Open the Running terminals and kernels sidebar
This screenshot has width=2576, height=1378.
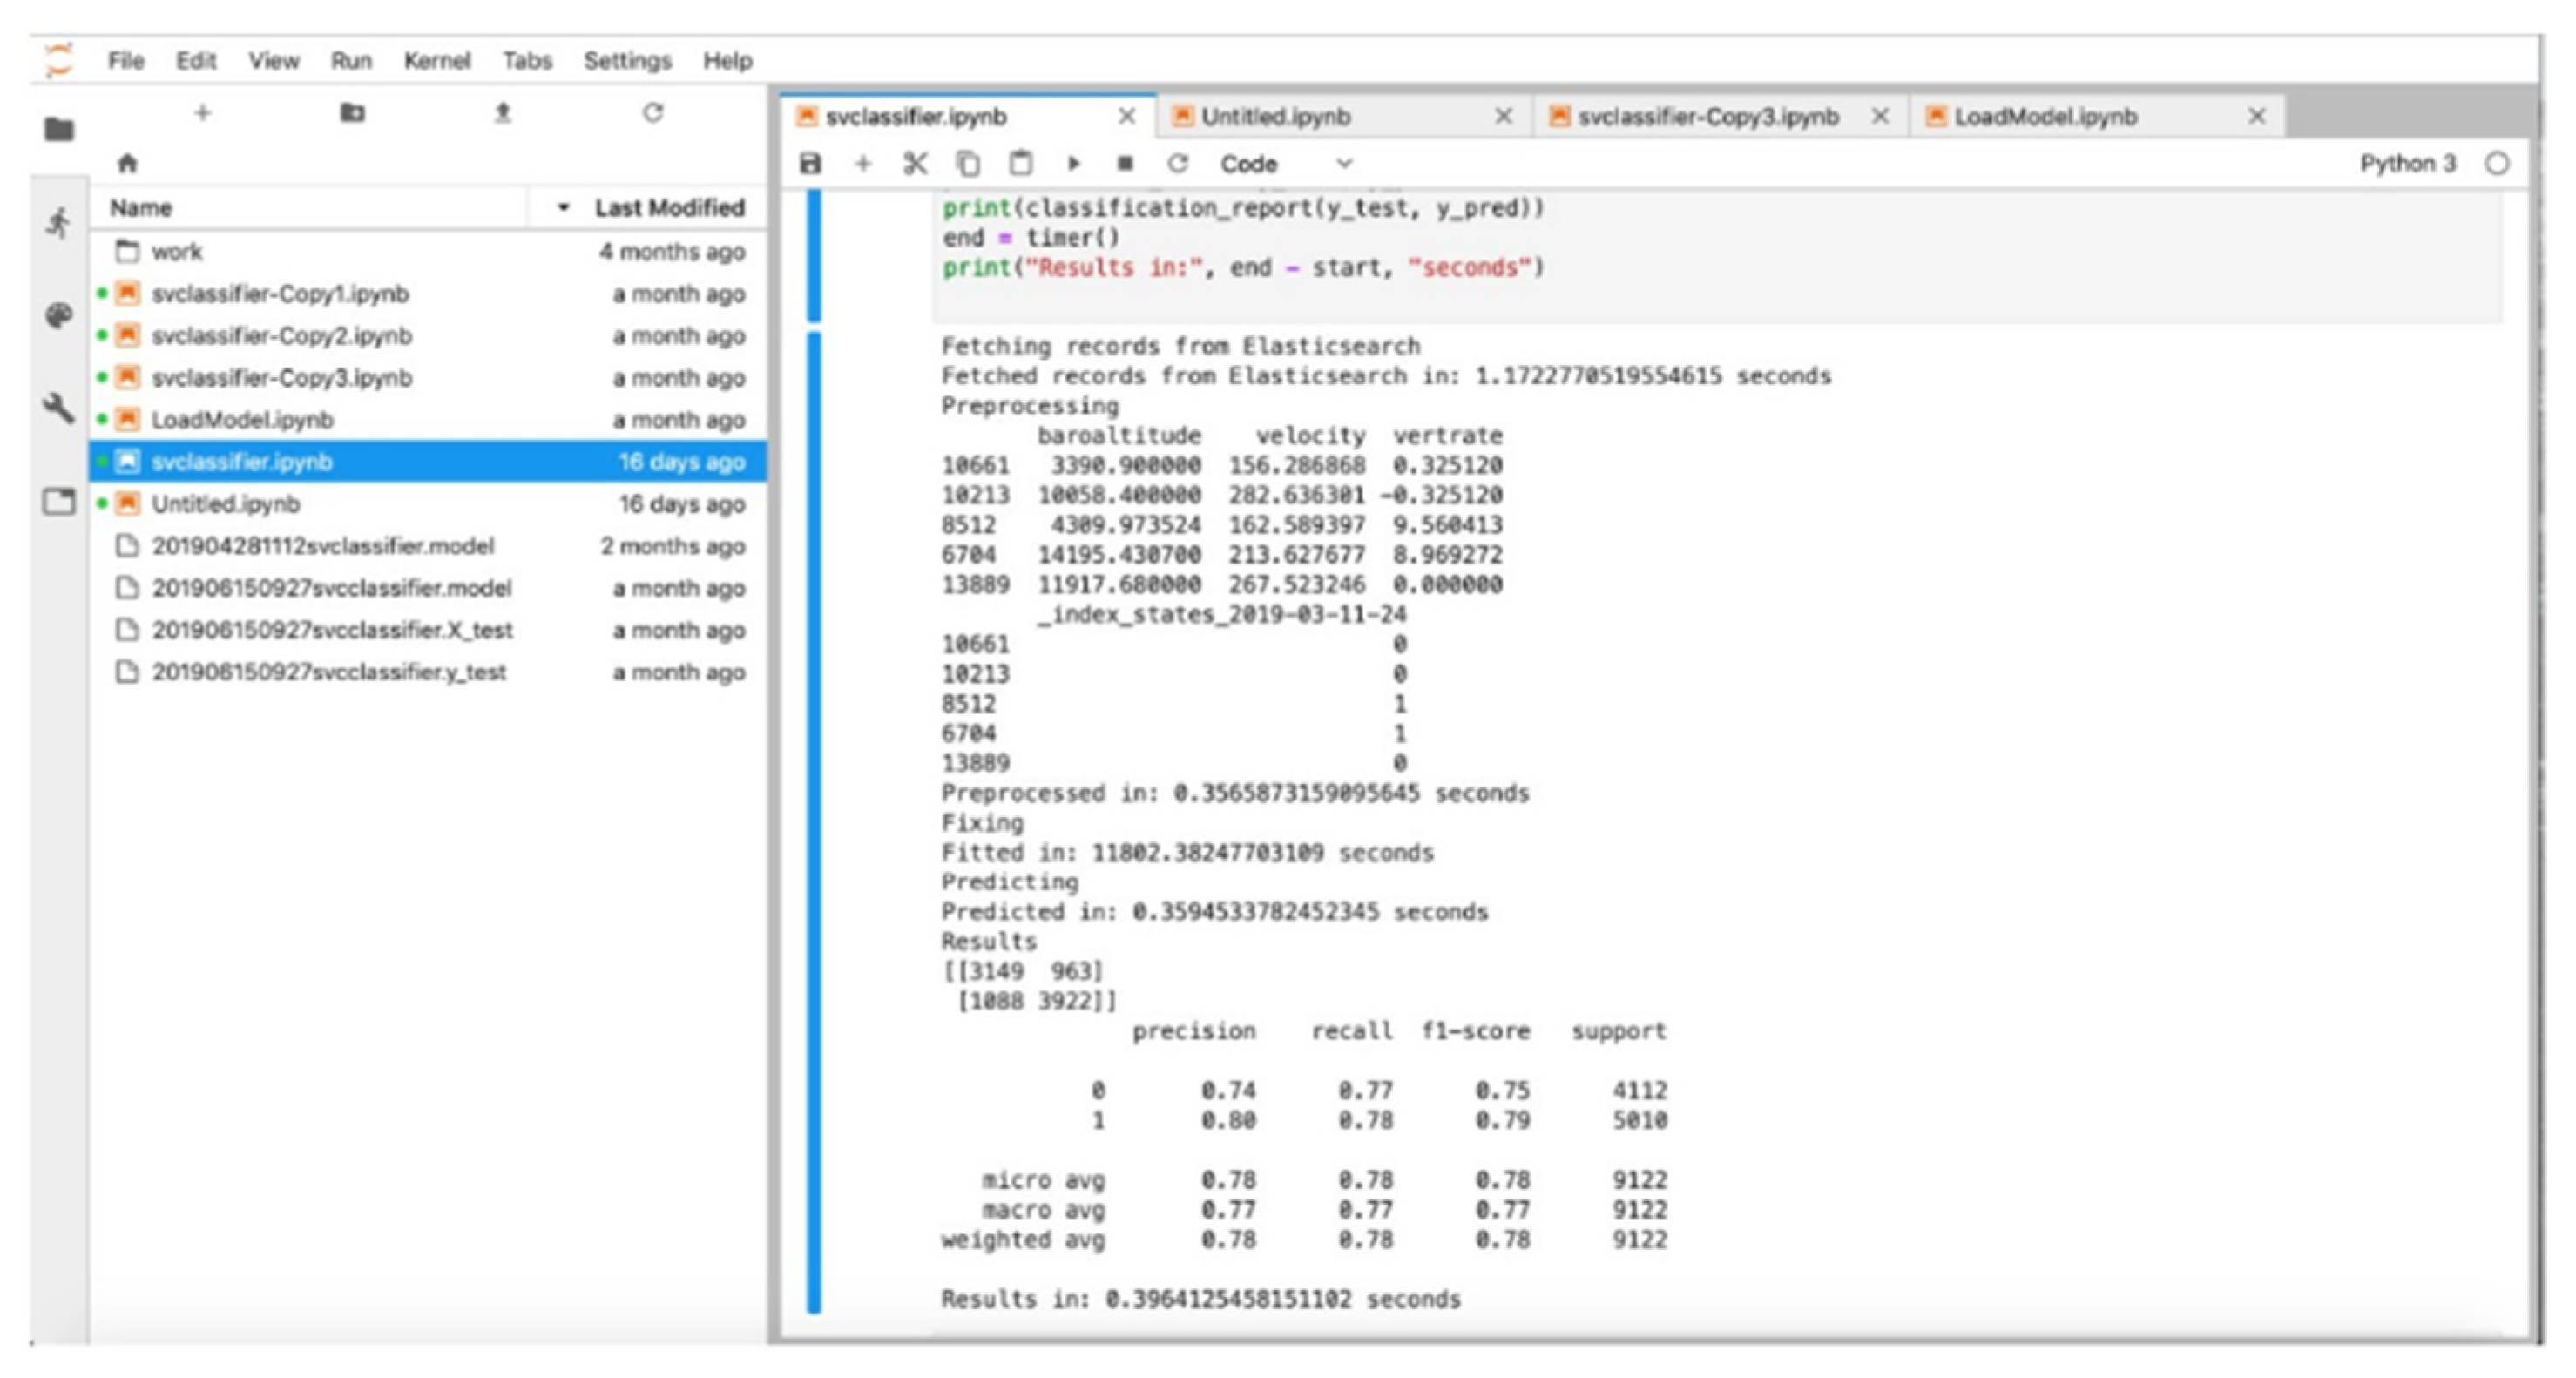[59, 222]
